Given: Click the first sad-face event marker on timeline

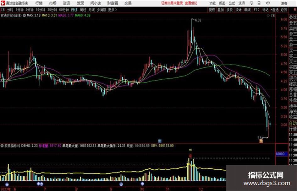Looking at the screenshot, I should point(7,184).
